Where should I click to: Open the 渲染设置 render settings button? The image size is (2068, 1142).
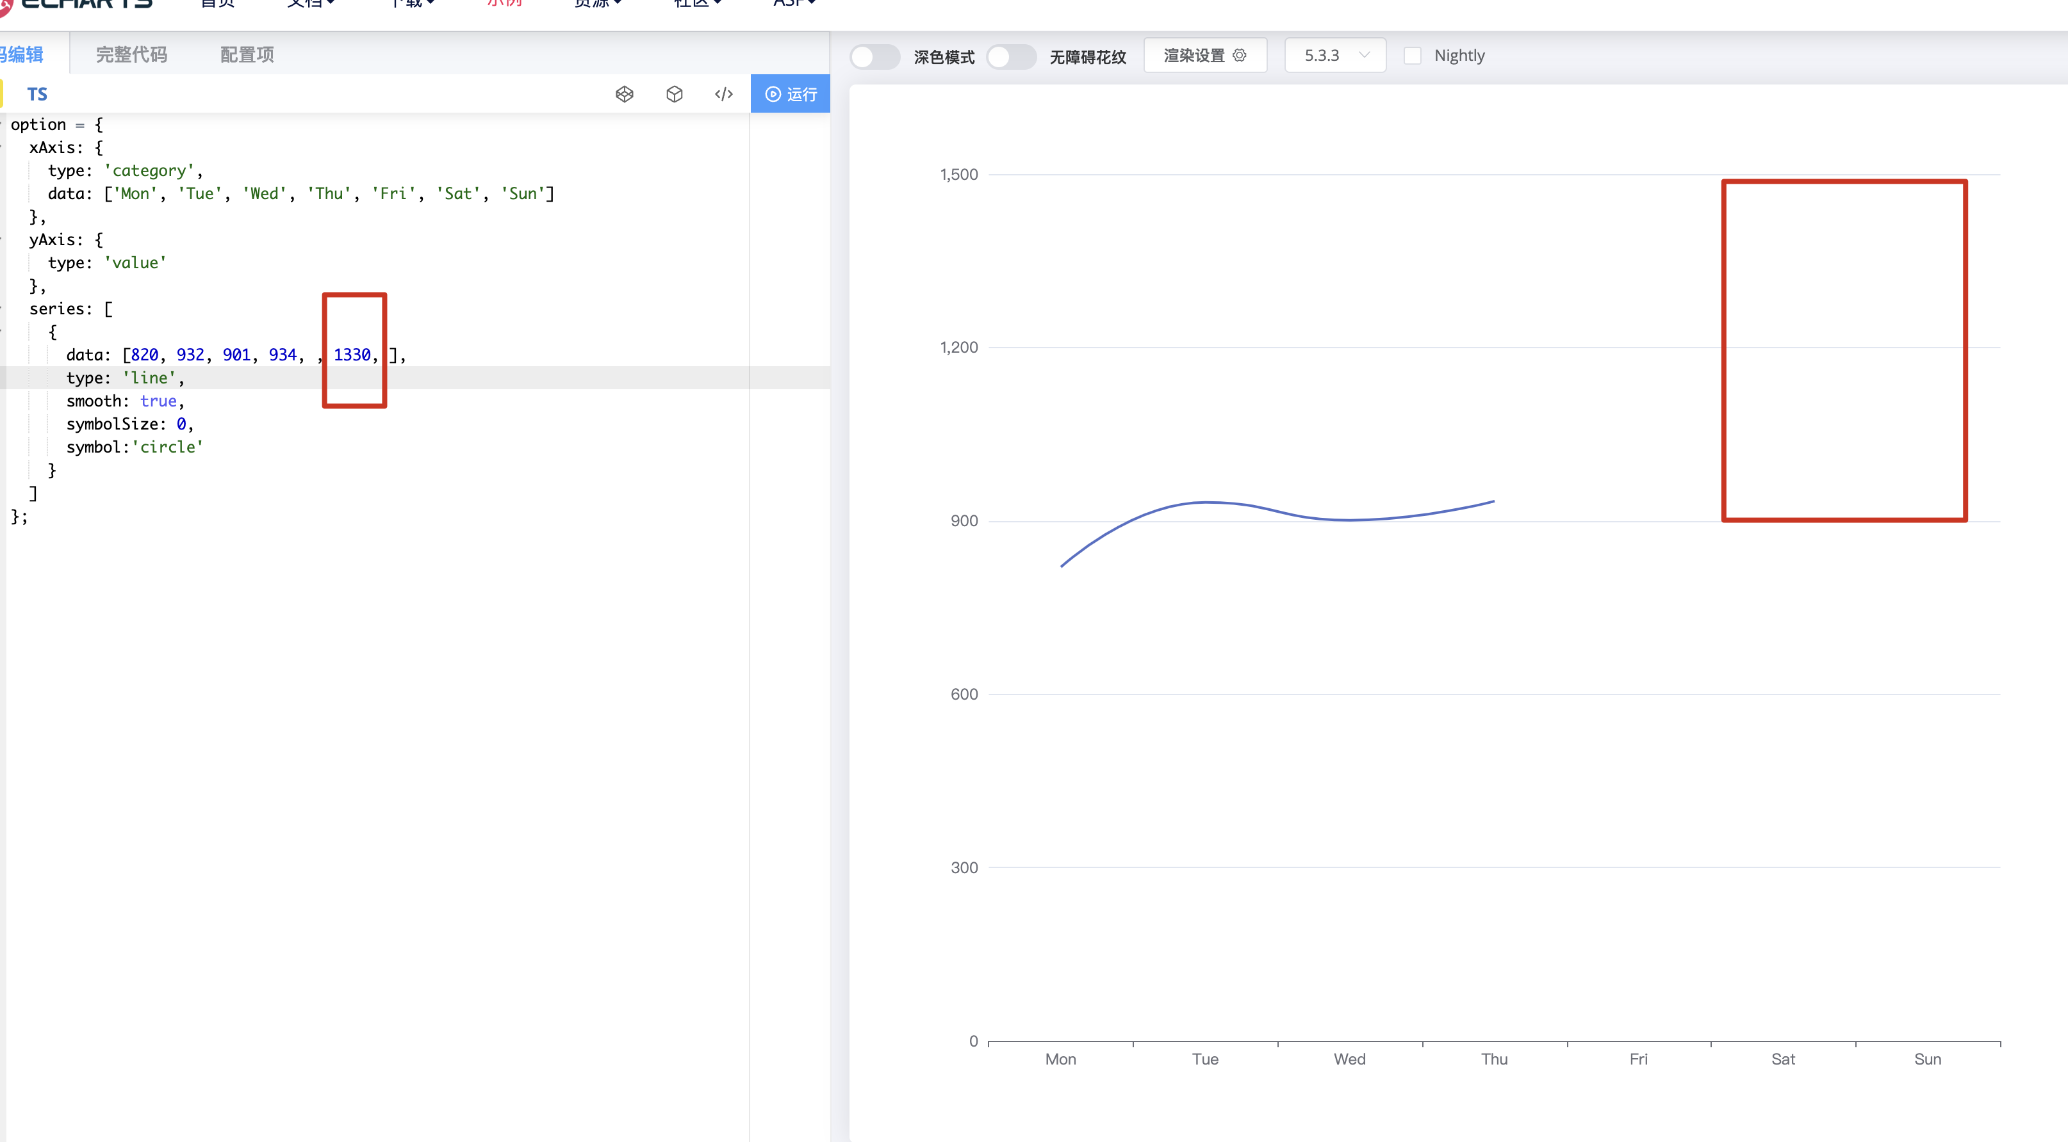click(x=1204, y=55)
